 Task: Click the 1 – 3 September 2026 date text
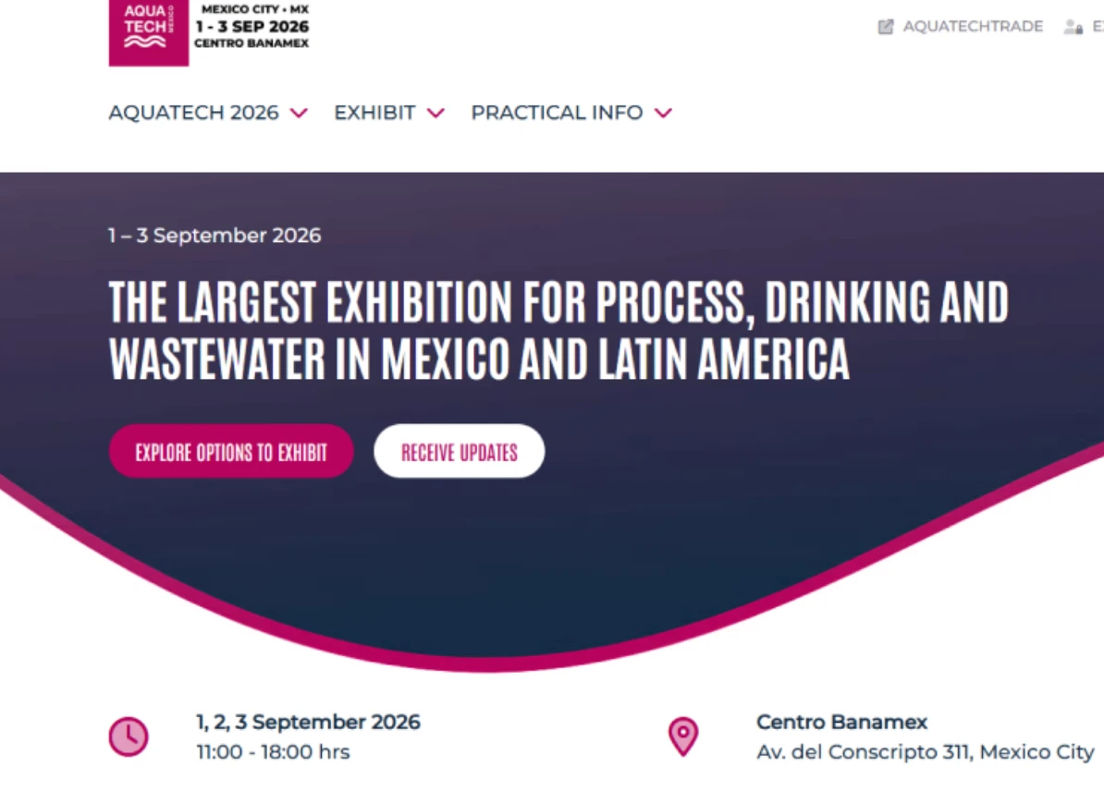coord(214,236)
